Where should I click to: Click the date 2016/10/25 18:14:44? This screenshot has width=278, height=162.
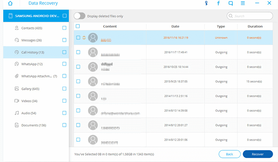coord(176,67)
